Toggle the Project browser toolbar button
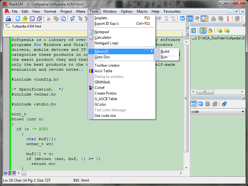 pyautogui.click(x=190, y=19)
